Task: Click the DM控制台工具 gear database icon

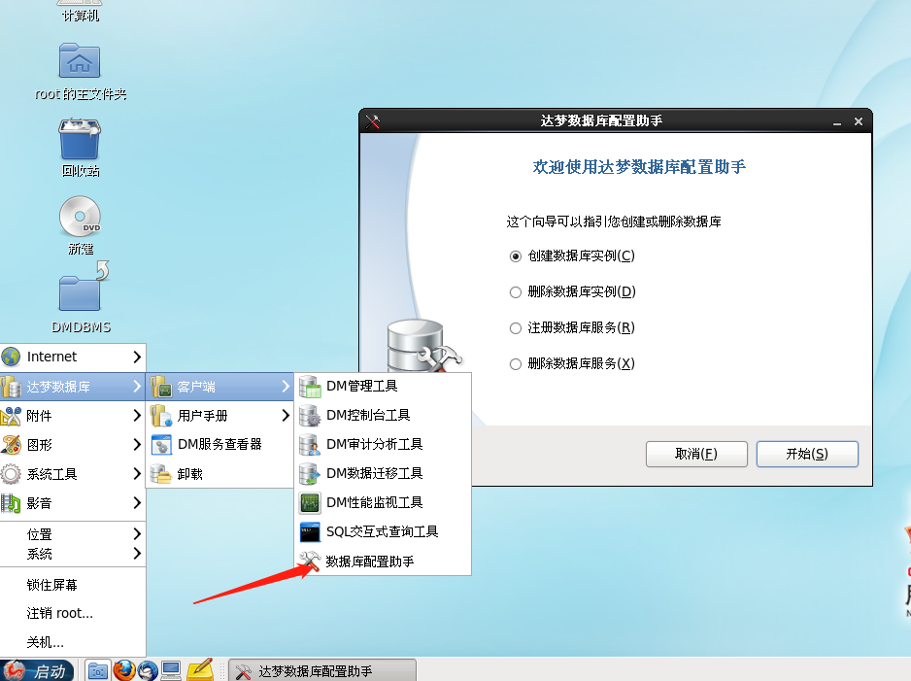Action: 310,416
